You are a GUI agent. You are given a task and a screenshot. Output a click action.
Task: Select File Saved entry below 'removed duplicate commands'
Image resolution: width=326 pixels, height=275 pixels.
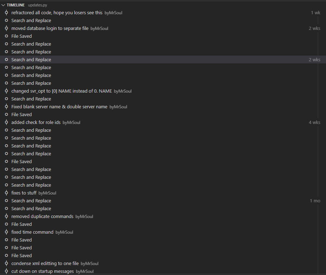click(x=163, y=224)
